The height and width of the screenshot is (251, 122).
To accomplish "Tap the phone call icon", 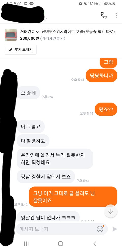I will pos(104,15).
